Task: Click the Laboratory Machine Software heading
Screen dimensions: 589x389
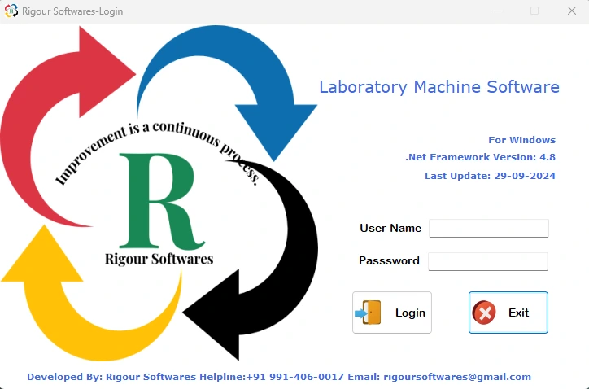Action: [438, 87]
